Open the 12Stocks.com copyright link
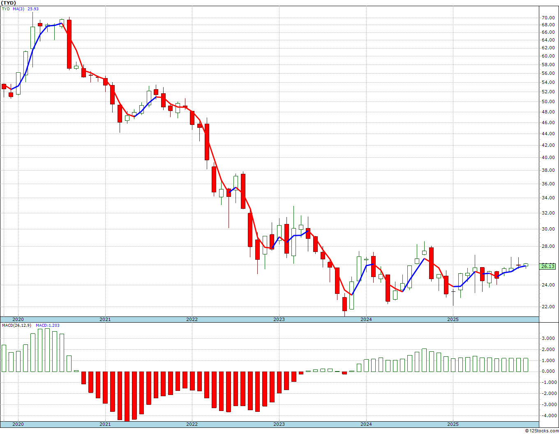Screen dimensions: 559x434 pos(542,431)
